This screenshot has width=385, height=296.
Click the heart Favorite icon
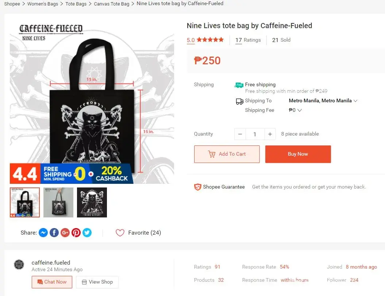120,233
